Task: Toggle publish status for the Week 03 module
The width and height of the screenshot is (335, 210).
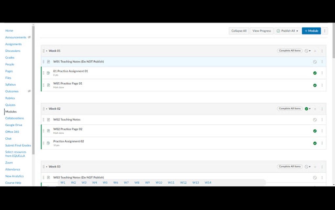Action: pos(307,167)
